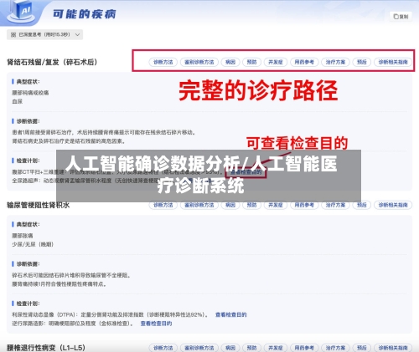419x352 pixels.
Task: Select 病因 tag for 输尿管梗阻性肾积水
Action: point(230,205)
